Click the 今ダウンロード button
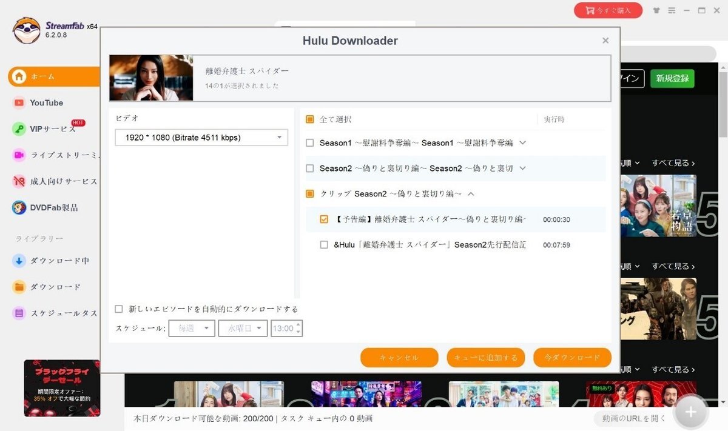The height and width of the screenshot is (431, 728). (572, 358)
